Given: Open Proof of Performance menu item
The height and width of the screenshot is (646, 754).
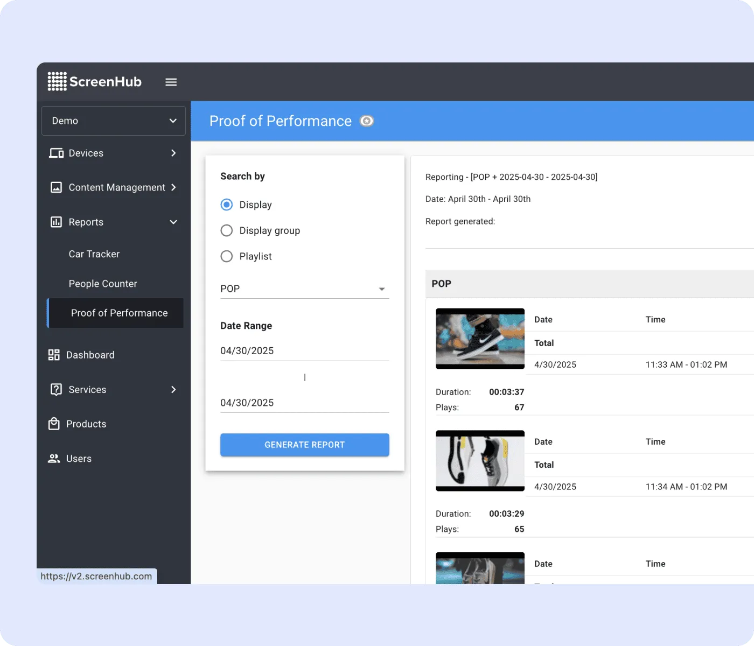Looking at the screenshot, I should coord(115,313).
